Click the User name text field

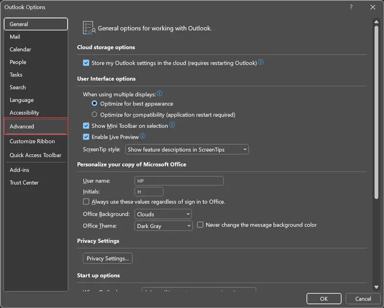(179, 181)
